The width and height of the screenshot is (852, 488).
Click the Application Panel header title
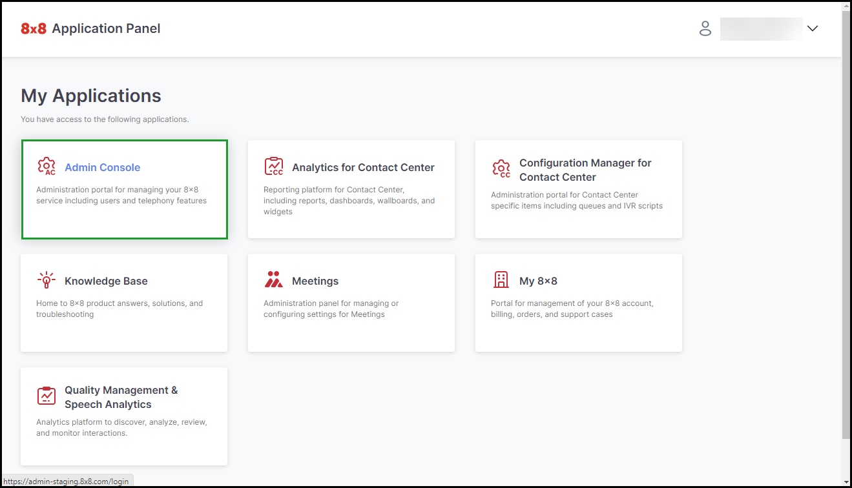coord(106,28)
